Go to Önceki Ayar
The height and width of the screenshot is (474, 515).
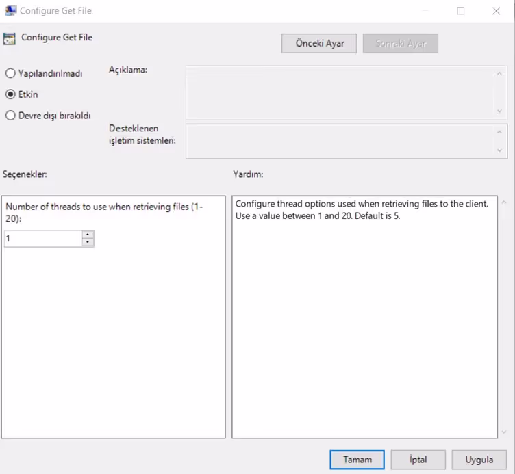point(319,43)
